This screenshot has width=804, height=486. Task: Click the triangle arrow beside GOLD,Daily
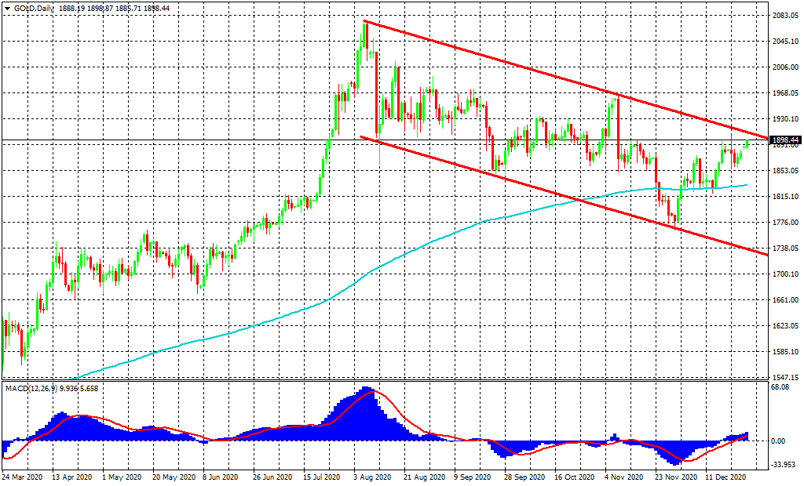click(x=8, y=8)
